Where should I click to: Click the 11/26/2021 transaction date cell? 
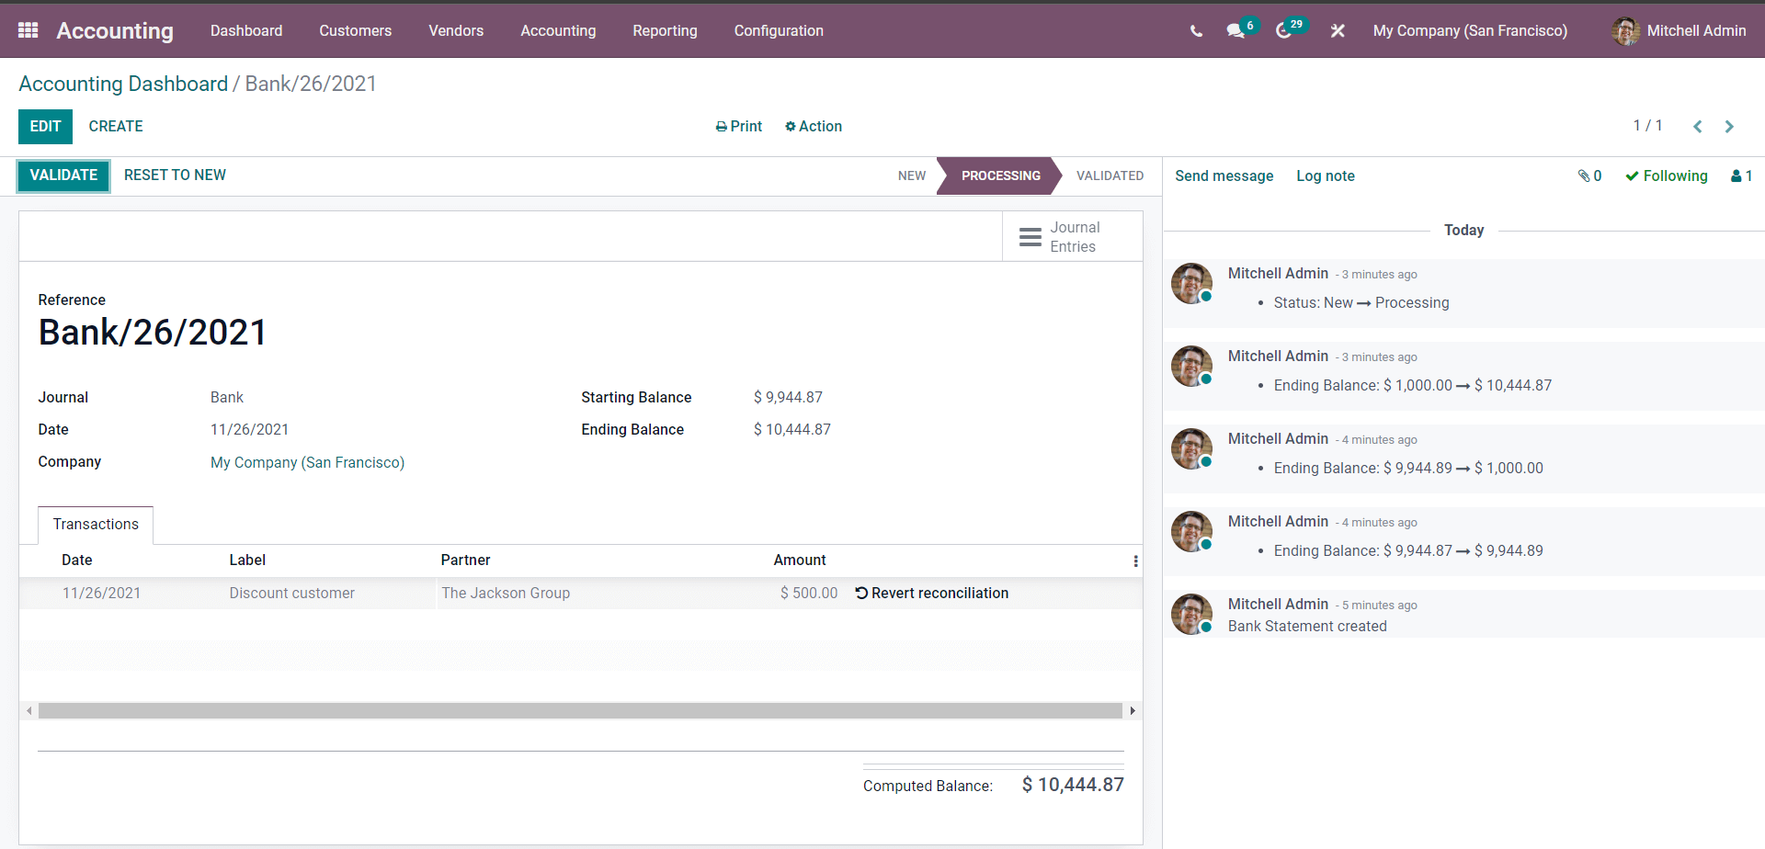coord(101,594)
